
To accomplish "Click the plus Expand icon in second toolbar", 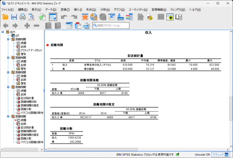I will click(x=27, y=26).
